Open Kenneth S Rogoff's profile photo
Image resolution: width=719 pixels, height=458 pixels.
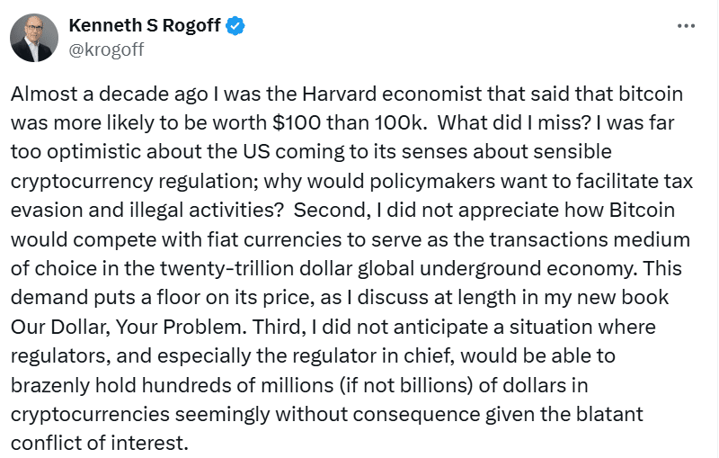pyautogui.click(x=31, y=38)
